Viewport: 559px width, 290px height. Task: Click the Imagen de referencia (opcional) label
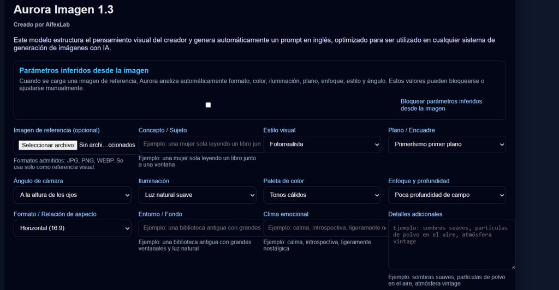[57, 130]
